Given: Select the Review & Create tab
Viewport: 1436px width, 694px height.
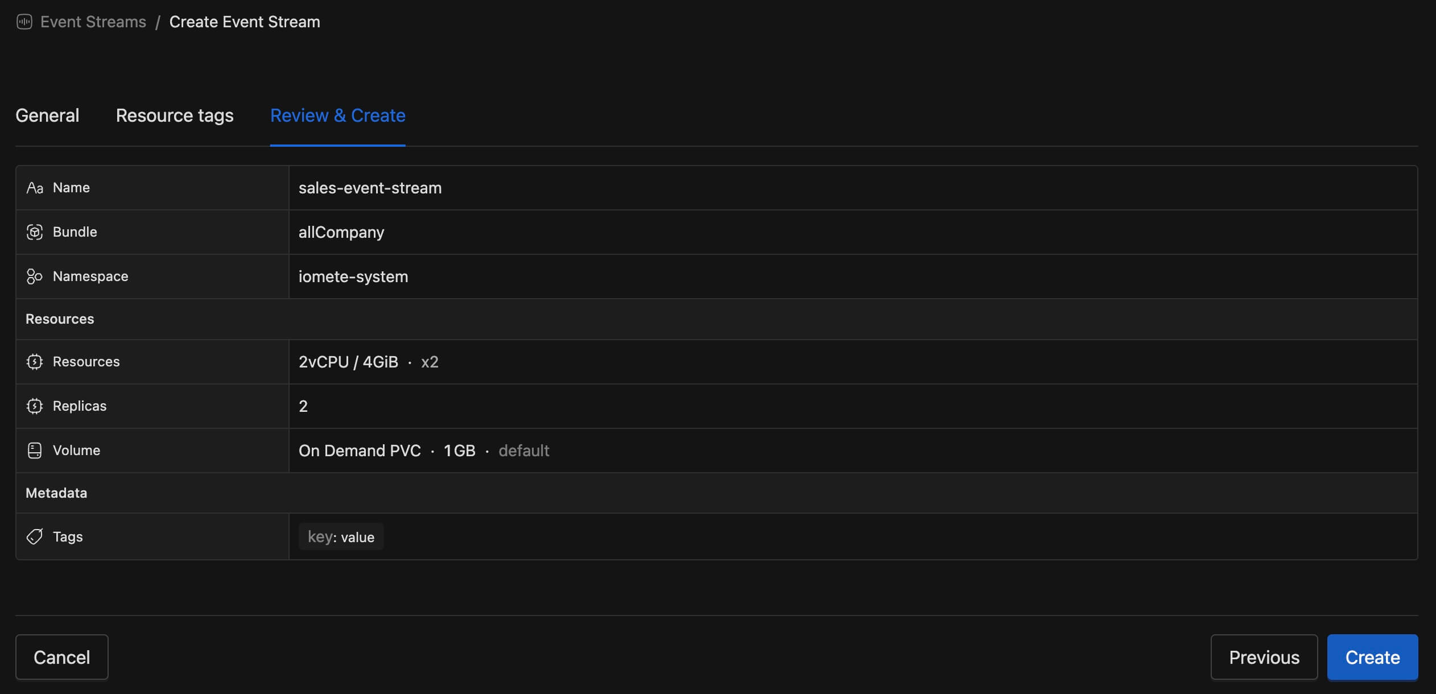Looking at the screenshot, I should (x=337, y=115).
